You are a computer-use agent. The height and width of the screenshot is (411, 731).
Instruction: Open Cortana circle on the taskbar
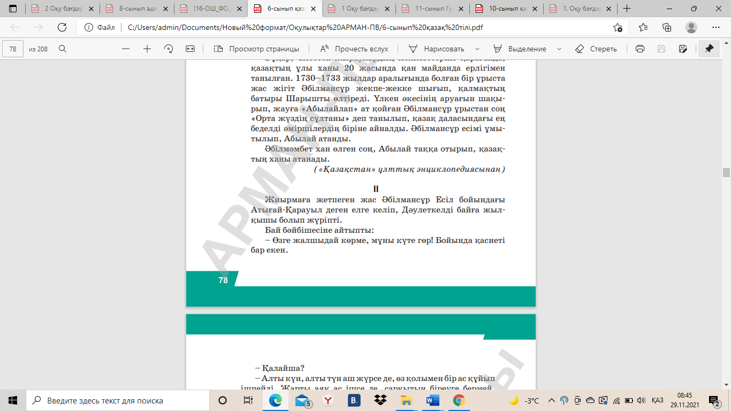click(223, 400)
